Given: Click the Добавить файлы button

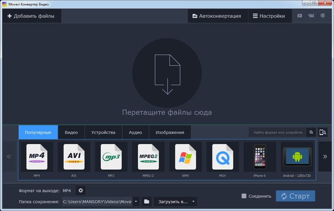Looking at the screenshot, I should point(31,16).
